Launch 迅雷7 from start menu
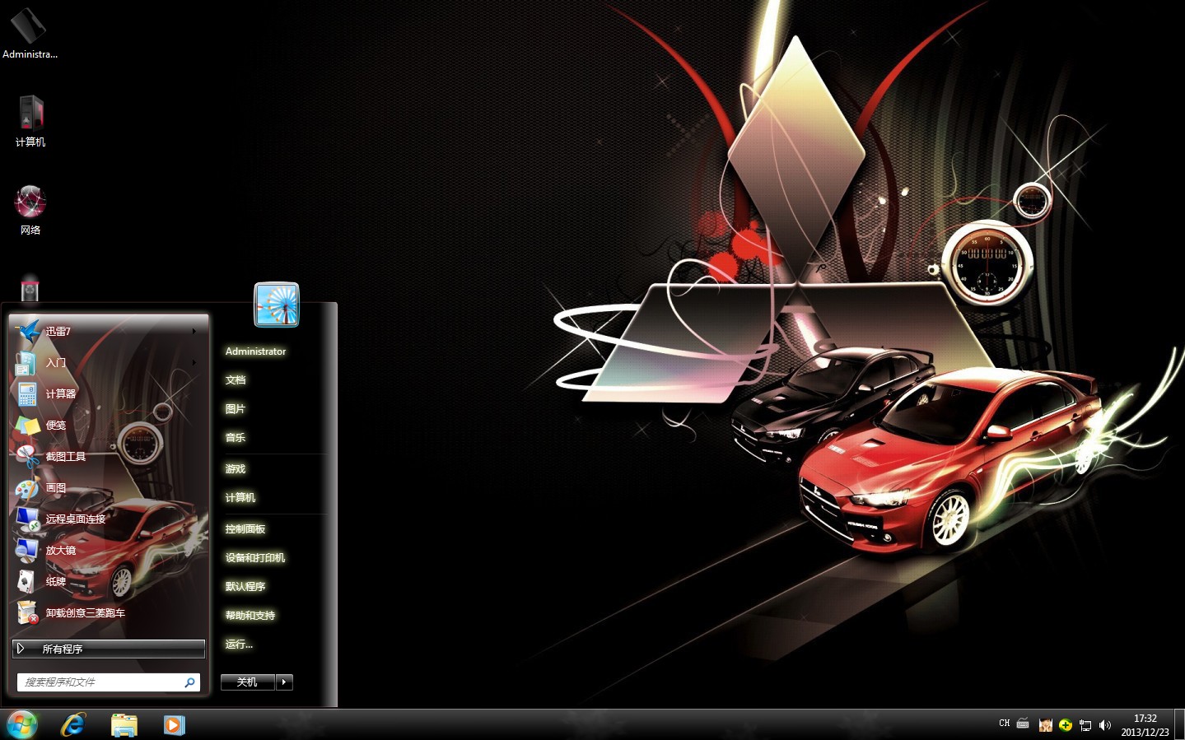Image resolution: width=1185 pixels, height=740 pixels. (107, 331)
